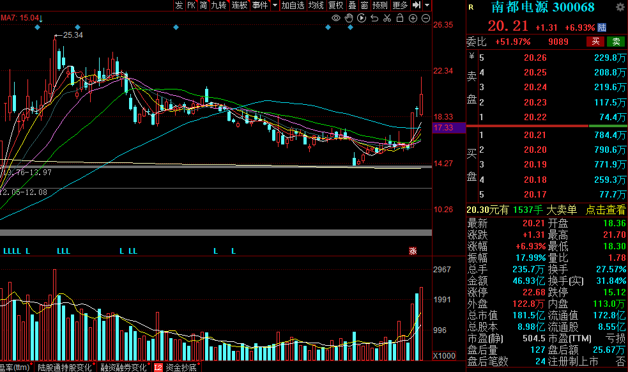Click the MA7: 15.04 indicator label

(20, 18)
